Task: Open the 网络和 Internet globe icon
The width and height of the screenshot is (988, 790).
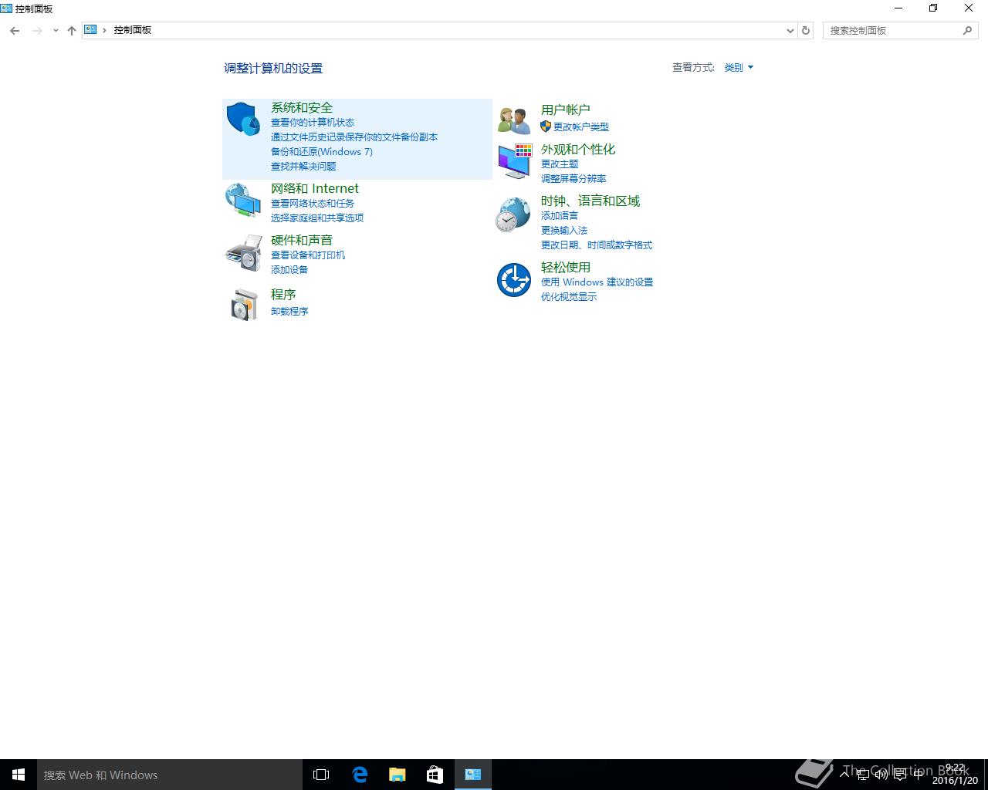Action: (243, 200)
